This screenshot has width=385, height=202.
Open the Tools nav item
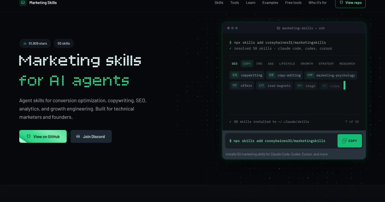(234, 3)
